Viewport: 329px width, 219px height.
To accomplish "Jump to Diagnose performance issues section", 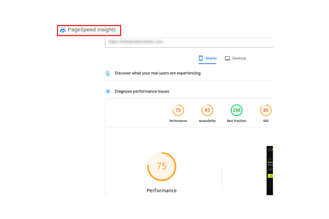I will (142, 91).
